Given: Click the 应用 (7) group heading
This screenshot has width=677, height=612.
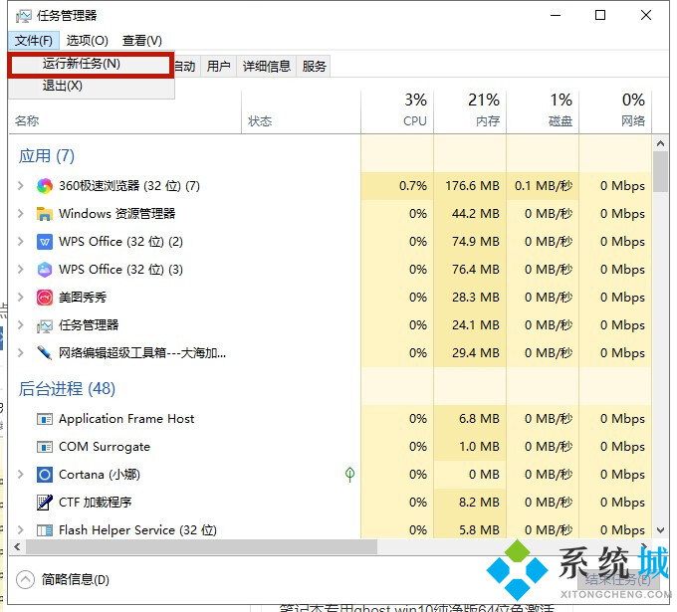Looking at the screenshot, I should (x=46, y=156).
